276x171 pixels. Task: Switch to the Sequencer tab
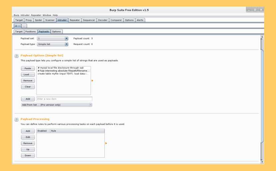click(x=89, y=20)
